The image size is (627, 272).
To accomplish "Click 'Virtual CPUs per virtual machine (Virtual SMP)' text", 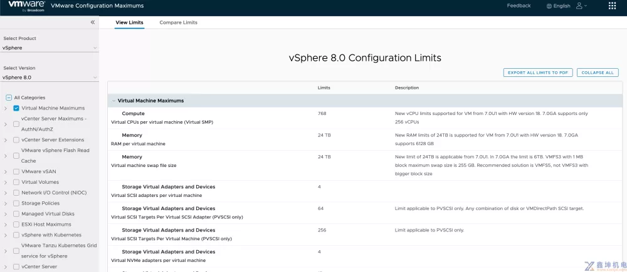I will tap(162, 122).
